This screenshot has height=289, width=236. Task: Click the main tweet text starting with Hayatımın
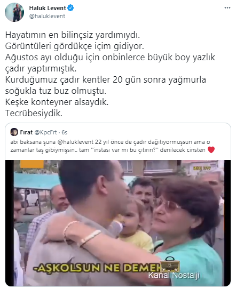tap(110, 74)
